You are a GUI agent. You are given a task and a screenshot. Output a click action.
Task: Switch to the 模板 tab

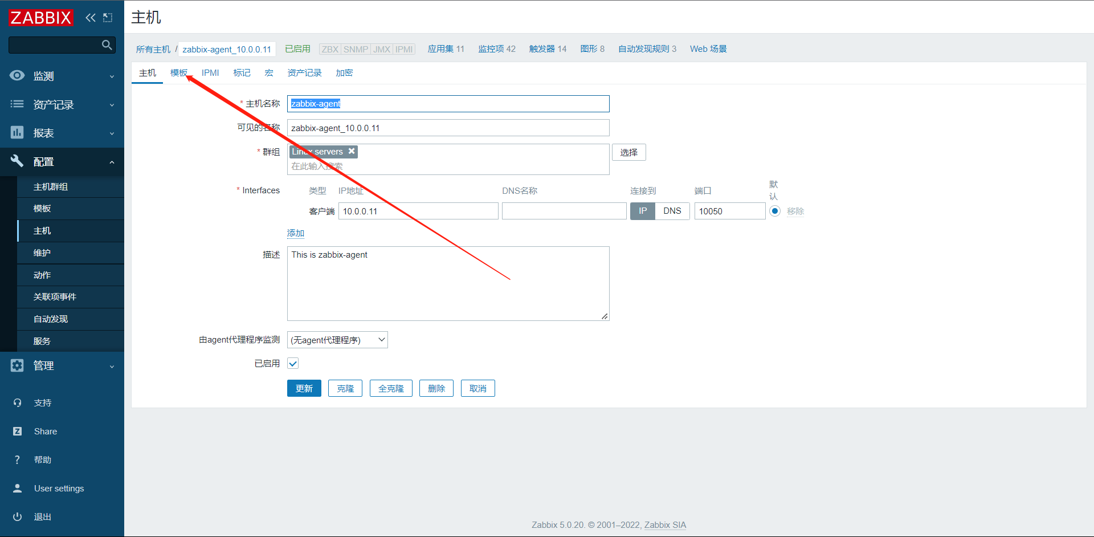[179, 73]
